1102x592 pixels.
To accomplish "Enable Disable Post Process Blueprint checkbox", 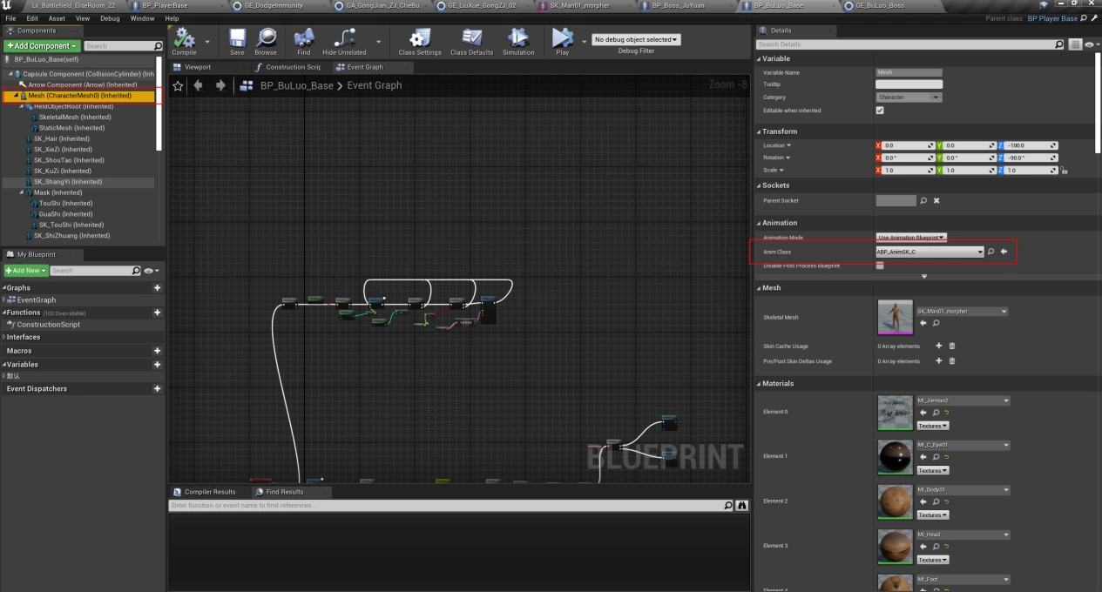I will (x=880, y=266).
